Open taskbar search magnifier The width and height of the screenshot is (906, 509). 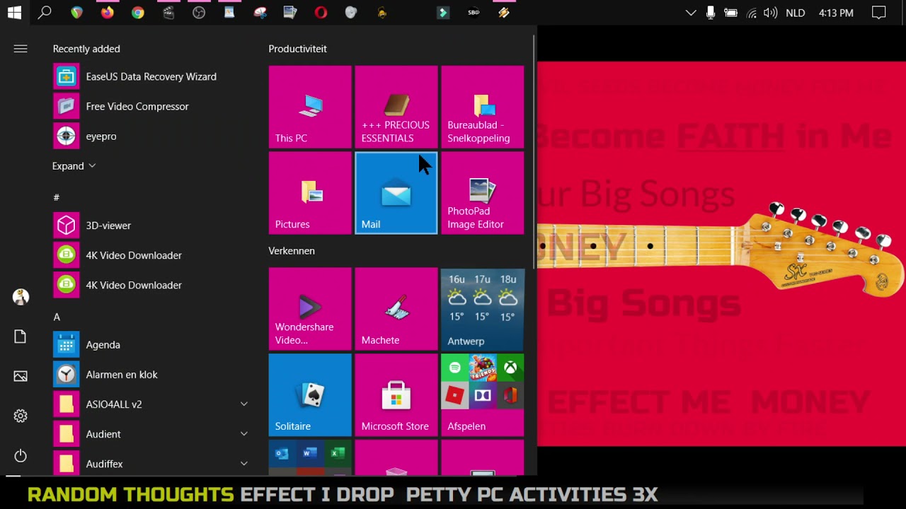coord(45,13)
